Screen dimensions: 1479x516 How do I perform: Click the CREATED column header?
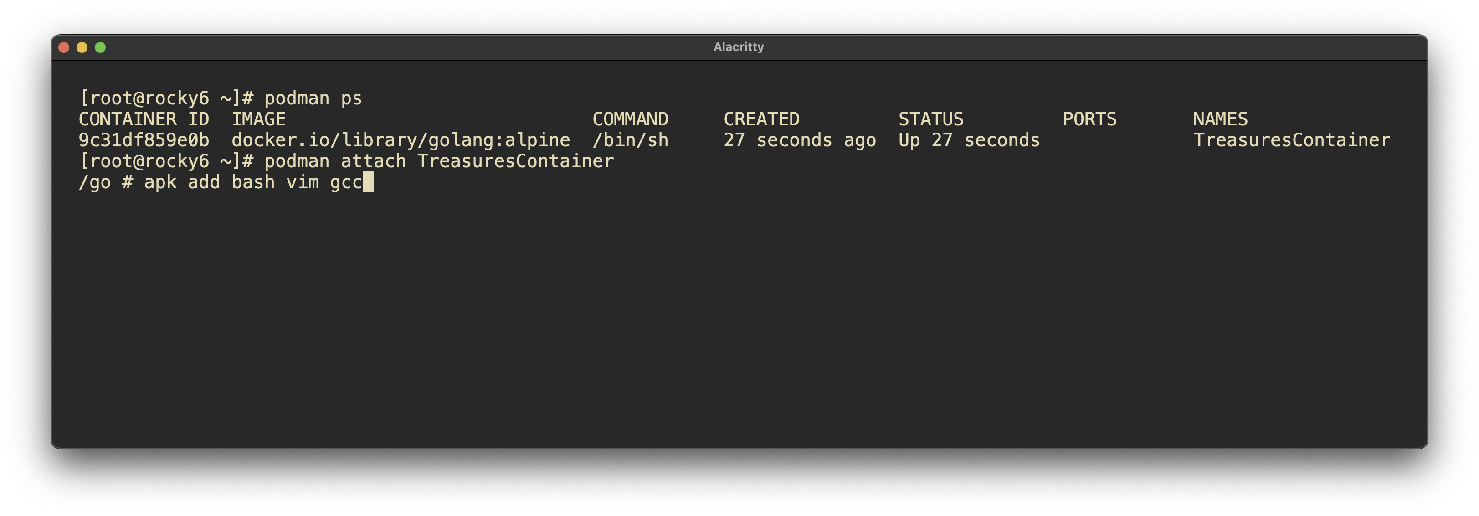[x=761, y=119]
